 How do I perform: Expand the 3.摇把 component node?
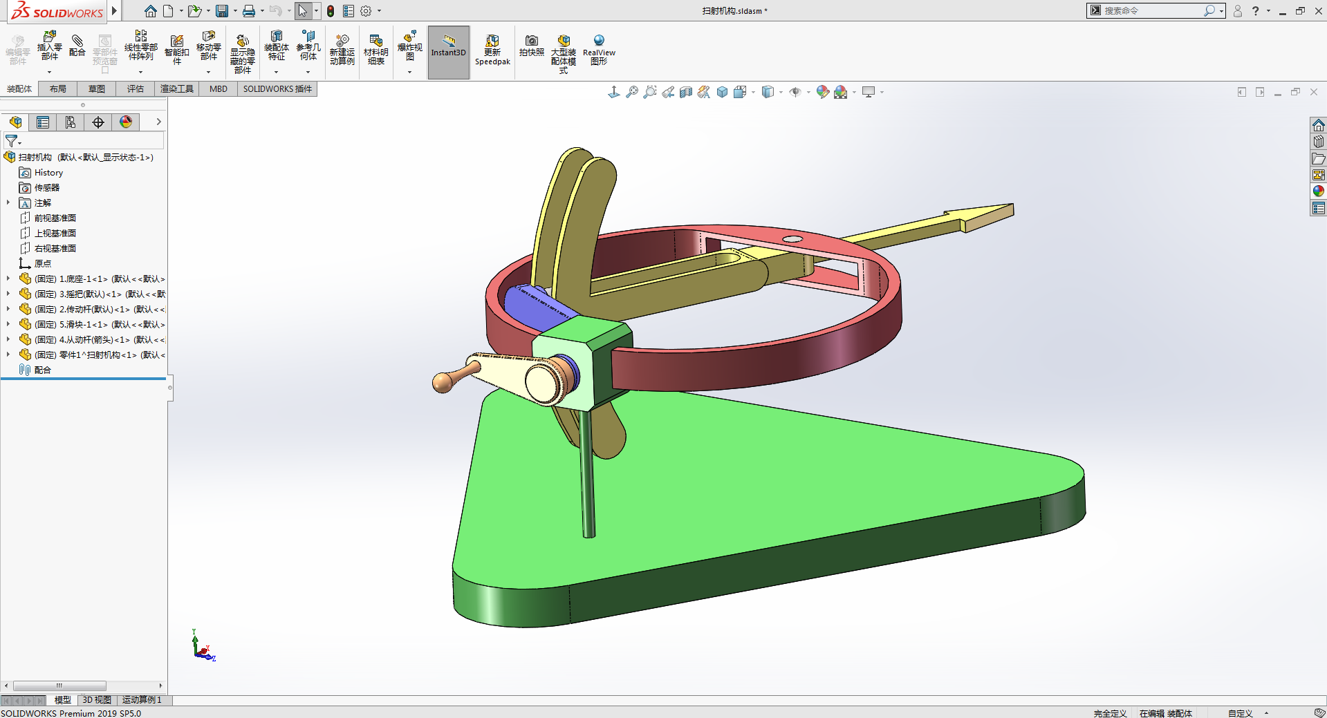point(8,294)
